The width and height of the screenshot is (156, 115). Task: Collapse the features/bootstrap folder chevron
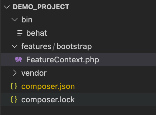coord(15,46)
